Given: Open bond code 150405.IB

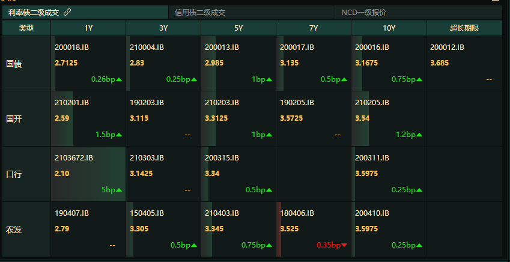Looking at the screenshot, I should [147, 213].
